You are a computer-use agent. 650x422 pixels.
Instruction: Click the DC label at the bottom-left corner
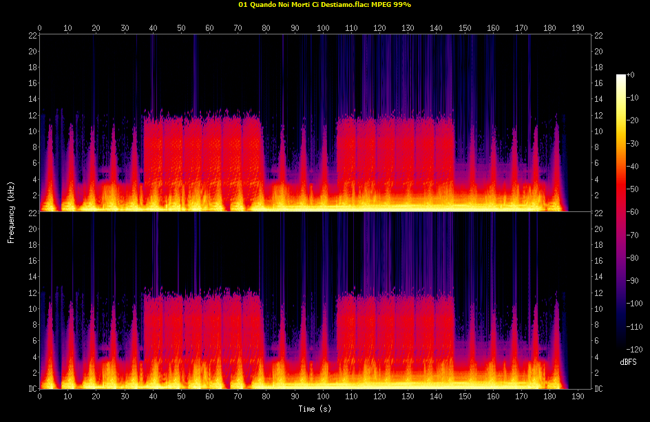pos(32,389)
